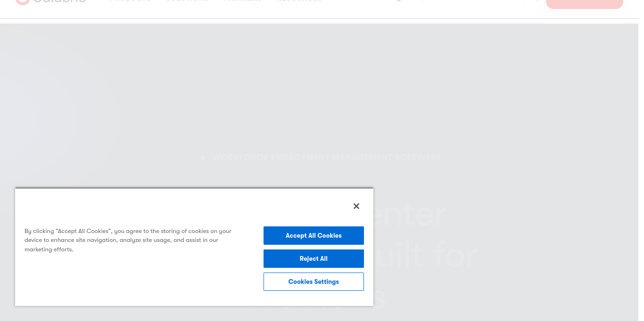Expand the Resources navigation menu
This screenshot has height=321, width=644.
click(299, 1)
